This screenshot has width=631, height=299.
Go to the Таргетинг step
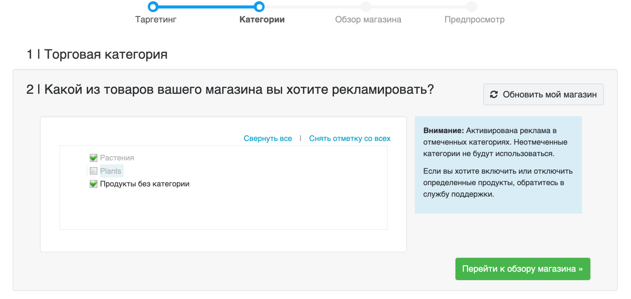[x=156, y=20]
